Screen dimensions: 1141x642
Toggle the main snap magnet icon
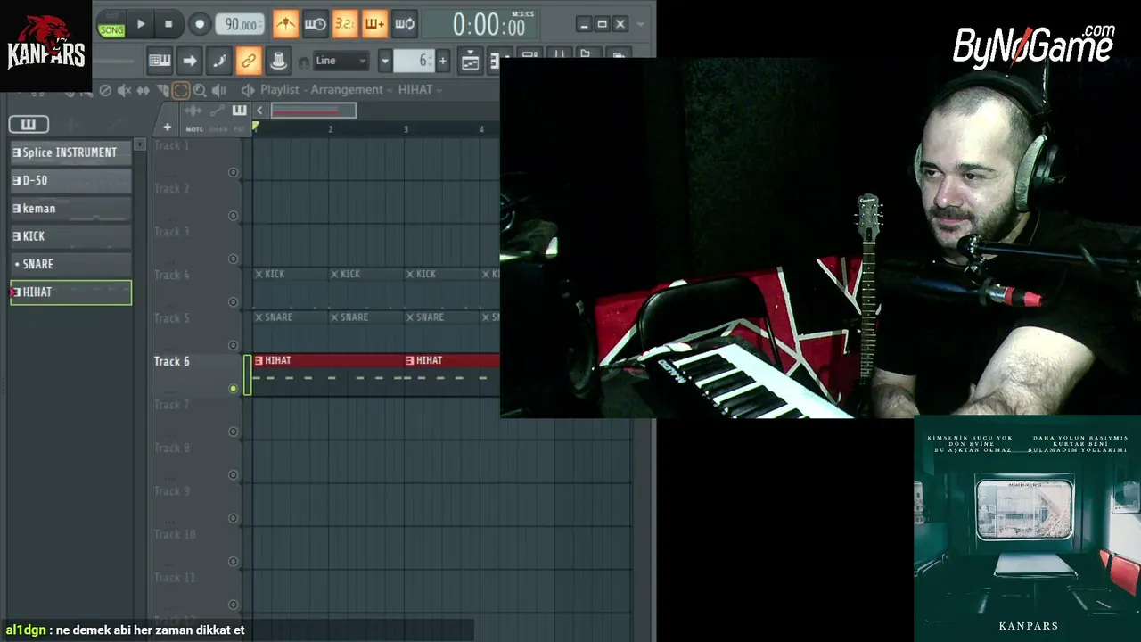304,62
